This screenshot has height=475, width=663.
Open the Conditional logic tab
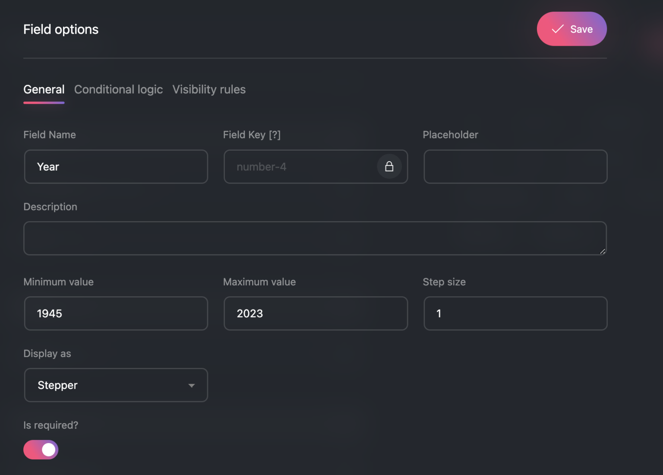[118, 89]
